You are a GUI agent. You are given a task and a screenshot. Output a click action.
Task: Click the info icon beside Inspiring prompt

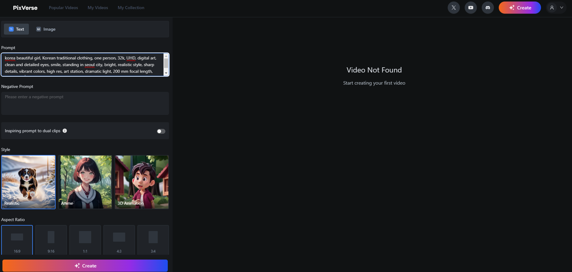point(65,131)
